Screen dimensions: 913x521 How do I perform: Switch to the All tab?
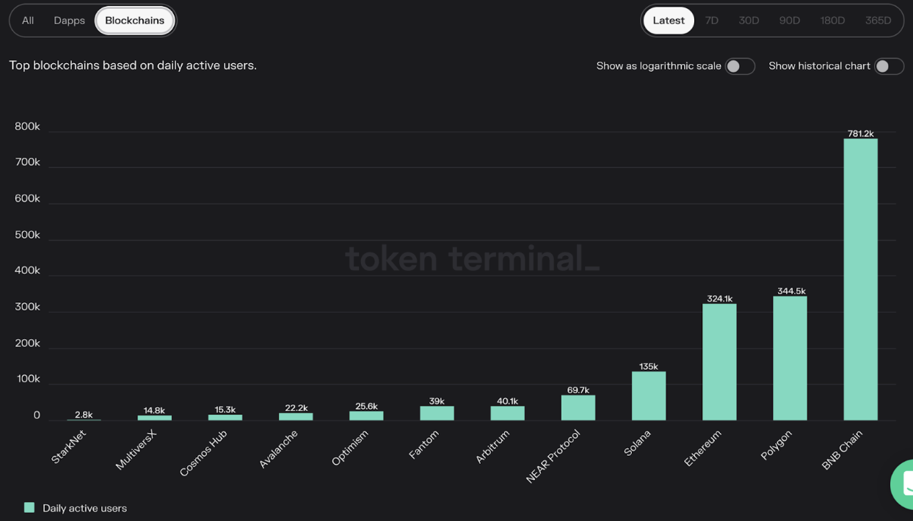coord(28,21)
